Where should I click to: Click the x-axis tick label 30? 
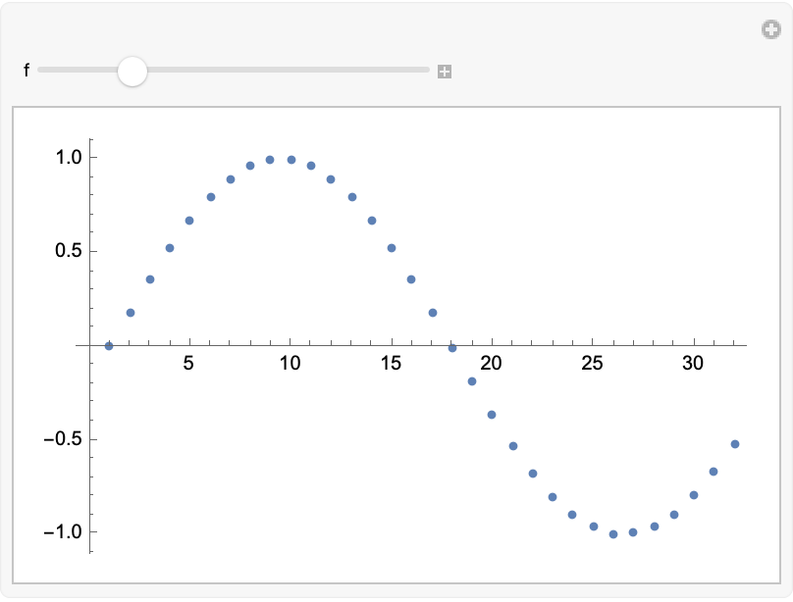point(694,364)
